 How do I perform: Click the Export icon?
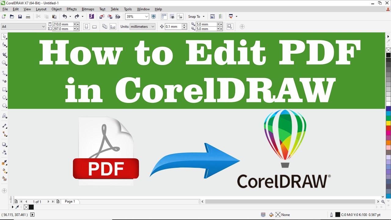[x=110, y=16]
